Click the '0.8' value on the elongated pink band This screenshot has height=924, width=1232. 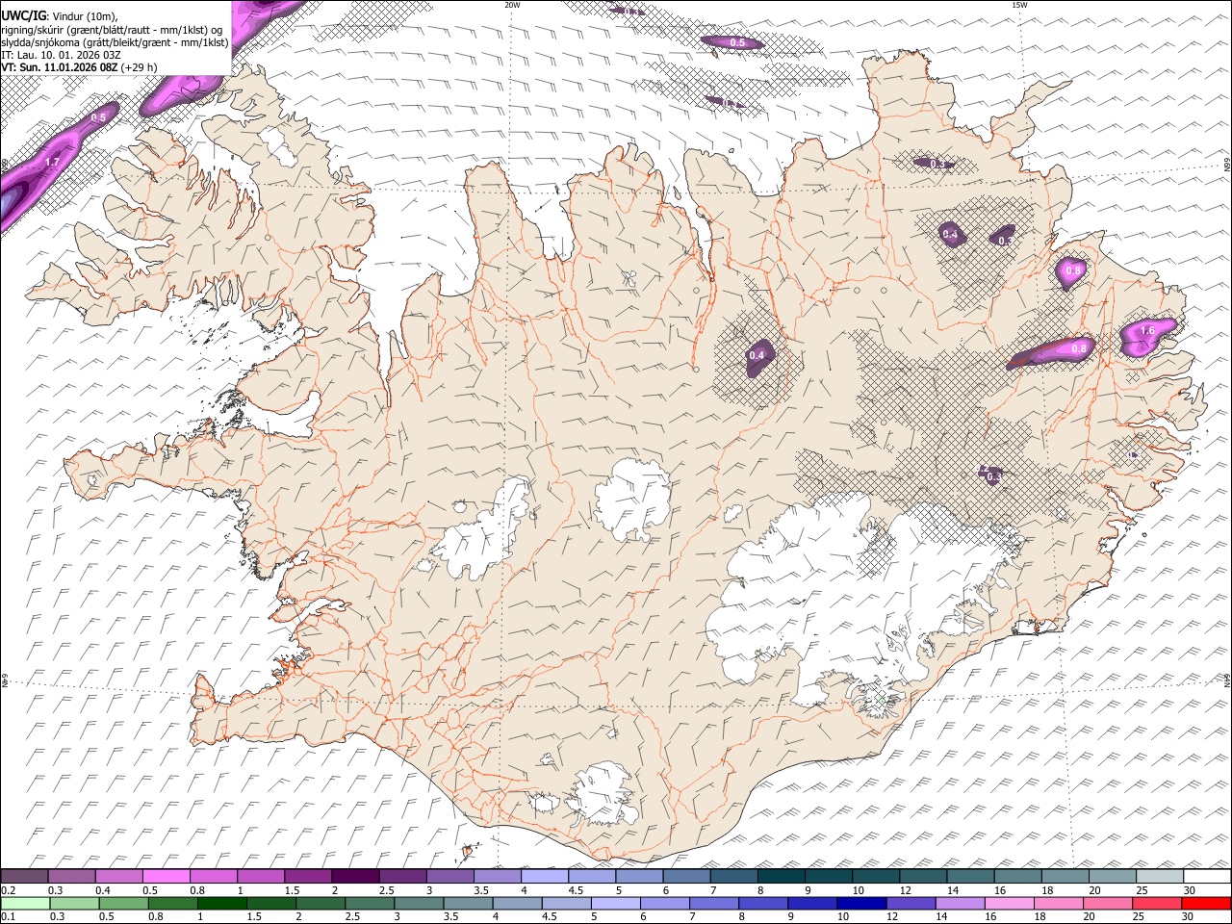[x=1079, y=348]
